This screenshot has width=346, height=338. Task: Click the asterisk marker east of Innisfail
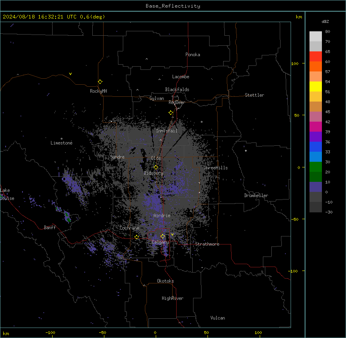[x=201, y=122]
